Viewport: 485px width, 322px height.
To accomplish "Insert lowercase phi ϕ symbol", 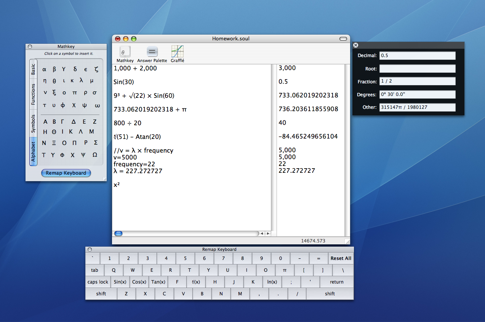I will pos(63,105).
